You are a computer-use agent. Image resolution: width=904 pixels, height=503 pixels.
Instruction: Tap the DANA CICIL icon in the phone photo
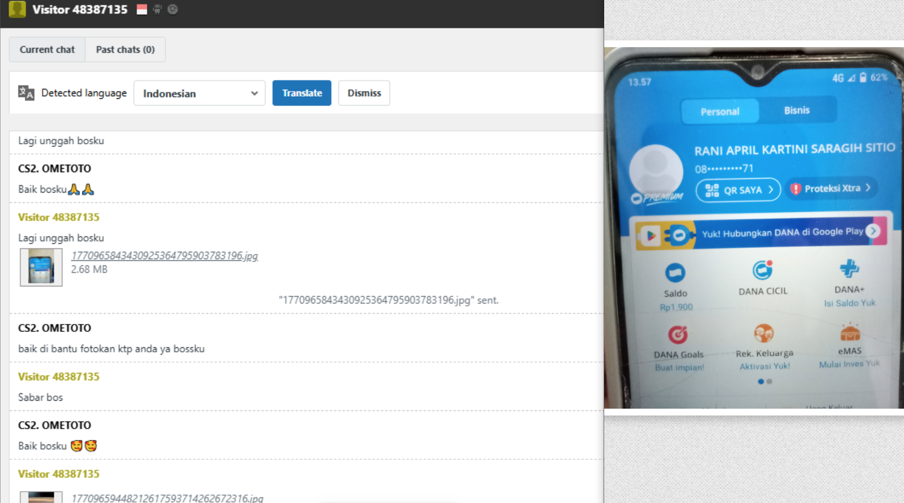click(x=762, y=270)
